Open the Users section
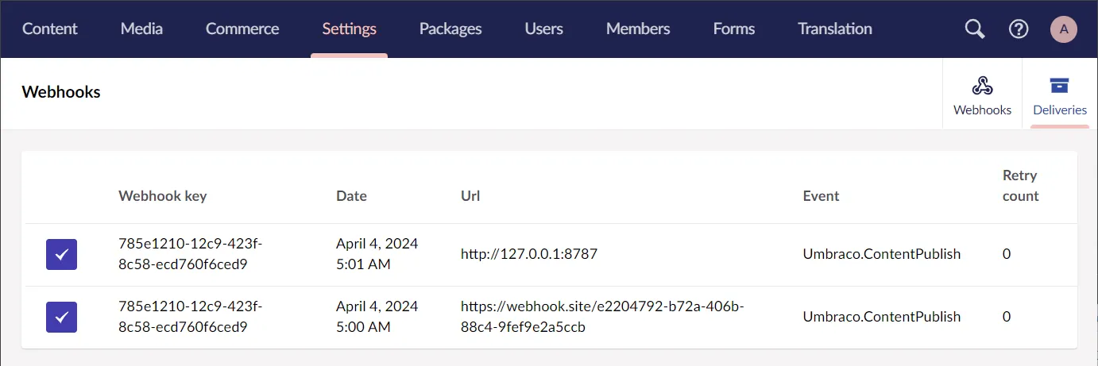Image resolution: width=1098 pixels, height=366 pixels. [543, 29]
